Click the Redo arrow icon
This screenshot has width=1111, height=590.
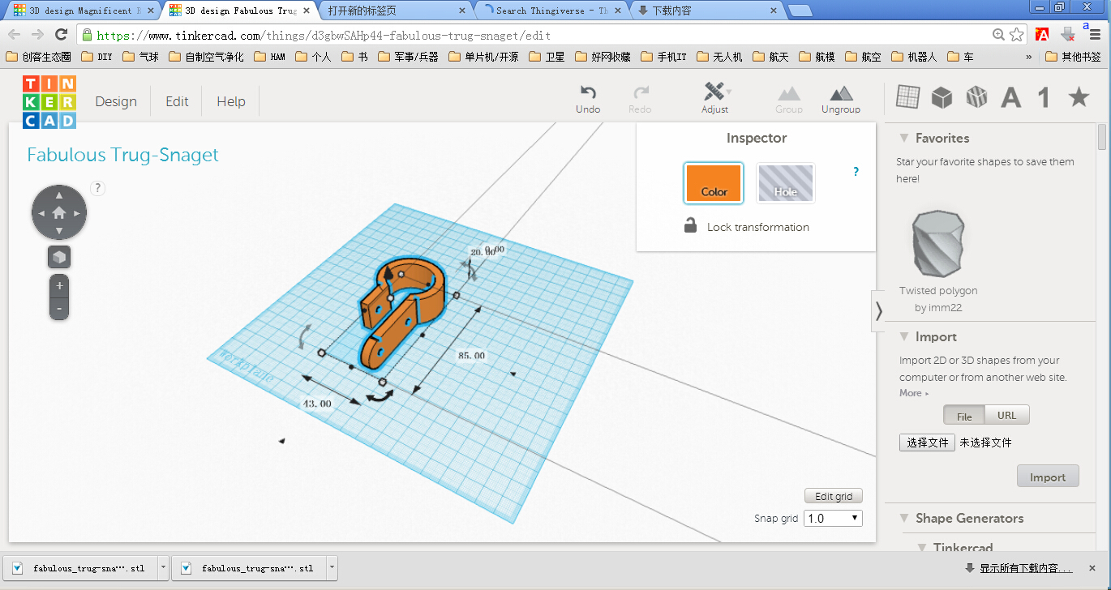point(641,92)
